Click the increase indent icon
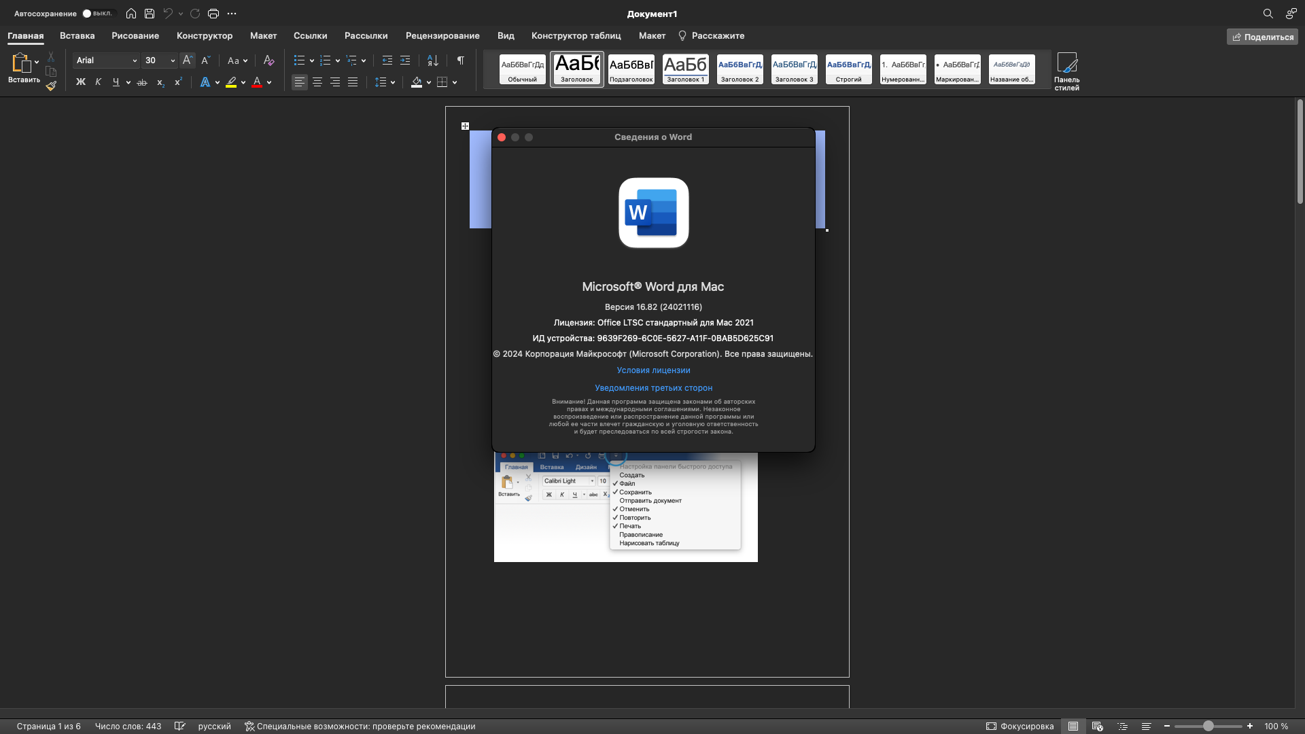The width and height of the screenshot is (1305, 734). pyautogui.click(x=405, y=60)
